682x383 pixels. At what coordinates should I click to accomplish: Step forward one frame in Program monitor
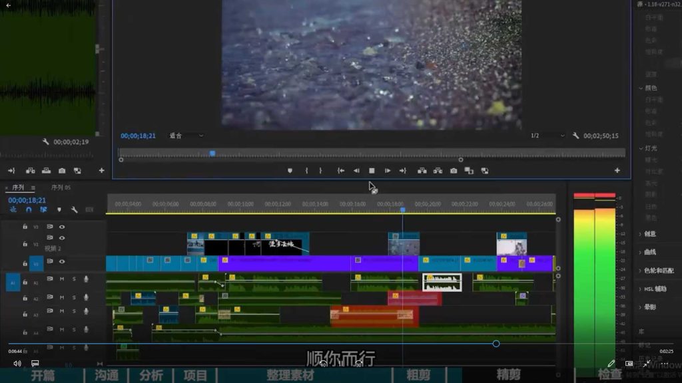click(x=387, y=171)
